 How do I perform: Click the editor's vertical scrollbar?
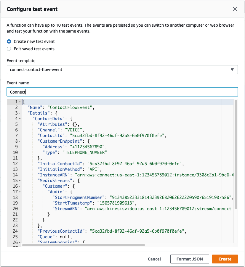tap(236, 154)
